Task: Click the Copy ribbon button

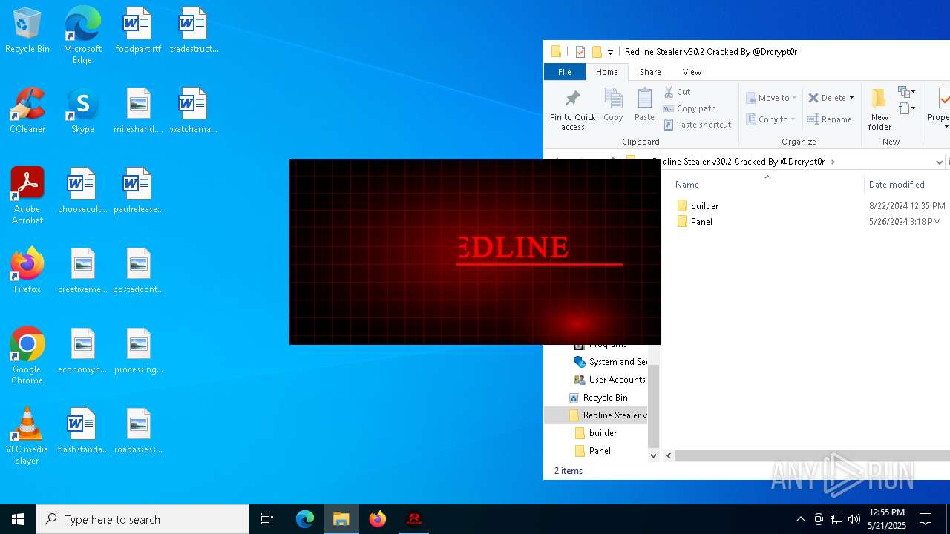Action: click(613, 105)
